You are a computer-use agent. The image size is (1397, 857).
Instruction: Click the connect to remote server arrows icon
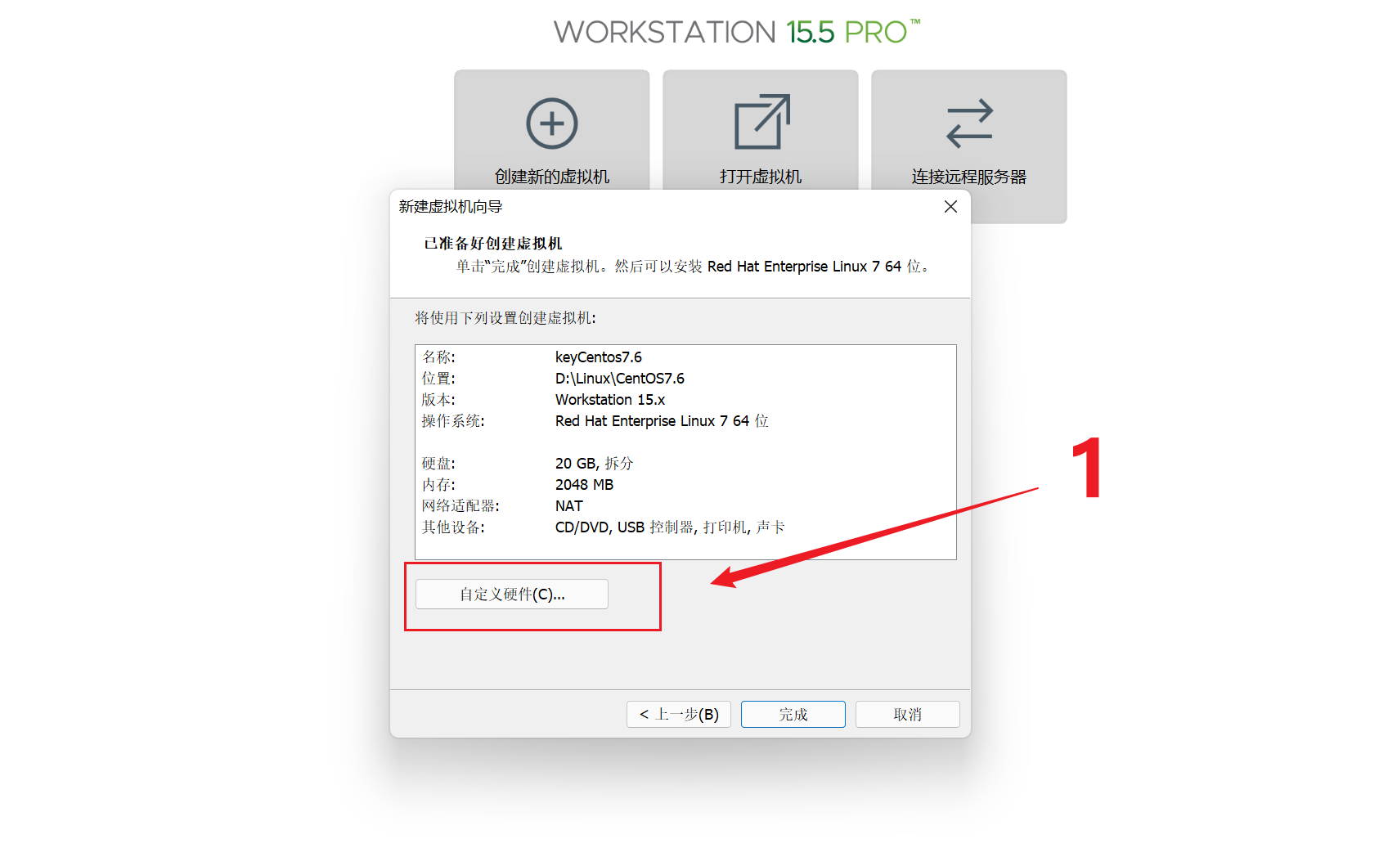[969, 123]
